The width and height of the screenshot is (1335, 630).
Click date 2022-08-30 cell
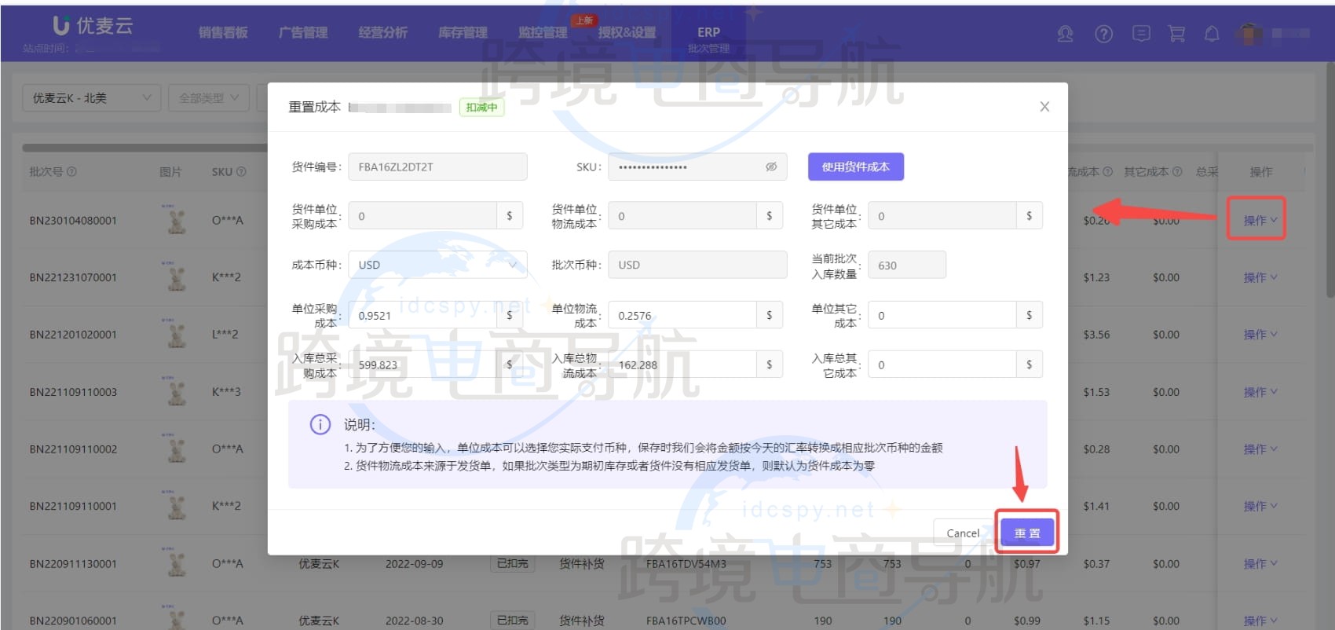[414, 621]
